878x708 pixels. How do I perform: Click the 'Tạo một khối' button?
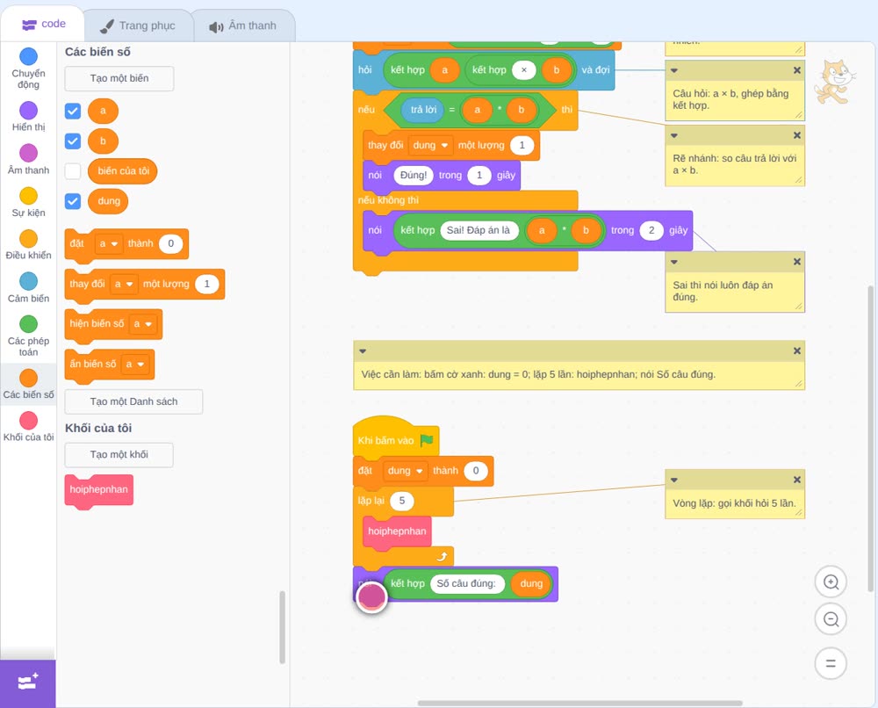click(x=119, y=455)
